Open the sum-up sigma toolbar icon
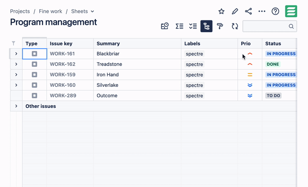308x187 pixels. [179, 26]
